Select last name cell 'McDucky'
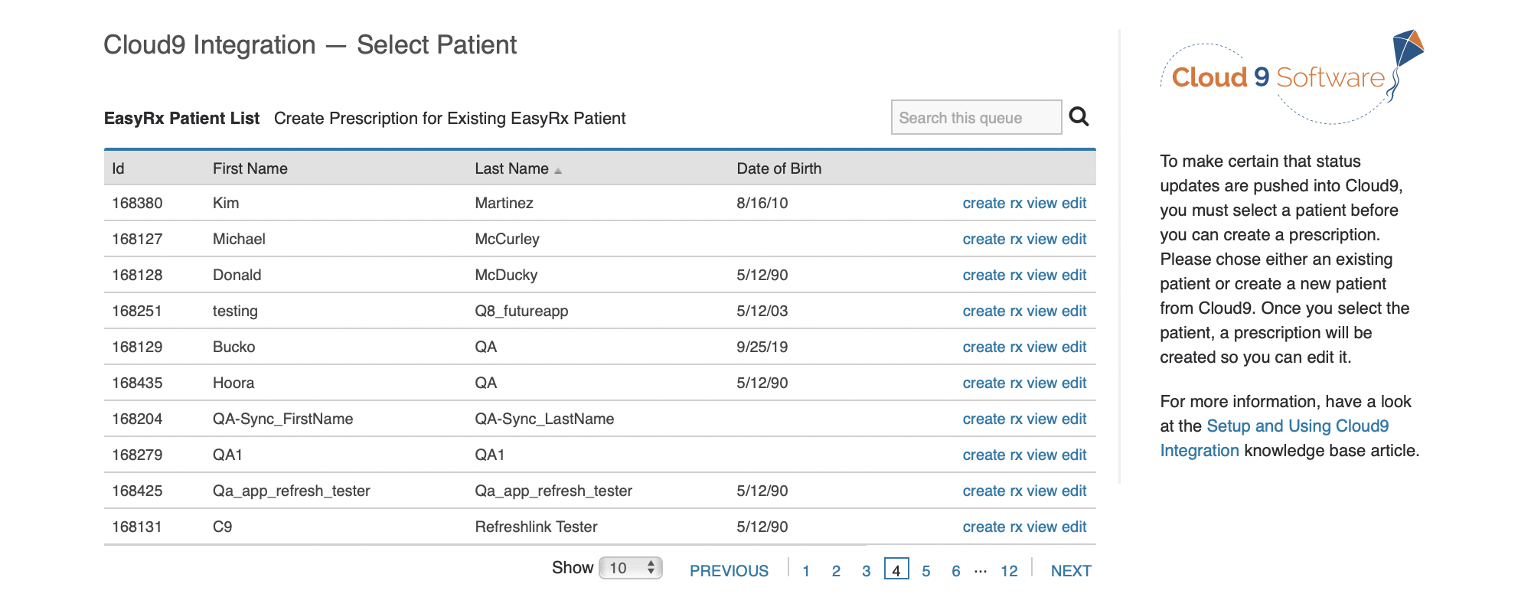Image resolution: width=1531 pixels, height=597 pixels. pos(506,275)
